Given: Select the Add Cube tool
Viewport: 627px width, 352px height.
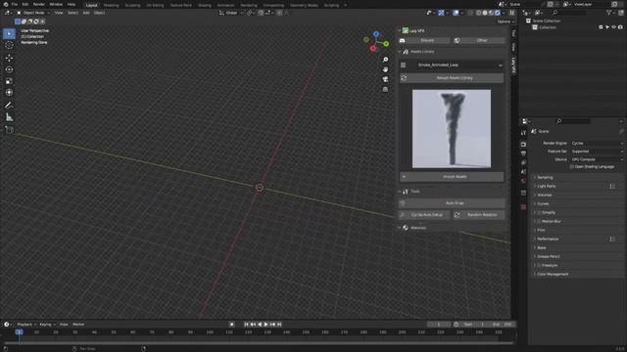Looking at the screenshot, I should pos(9,130).
